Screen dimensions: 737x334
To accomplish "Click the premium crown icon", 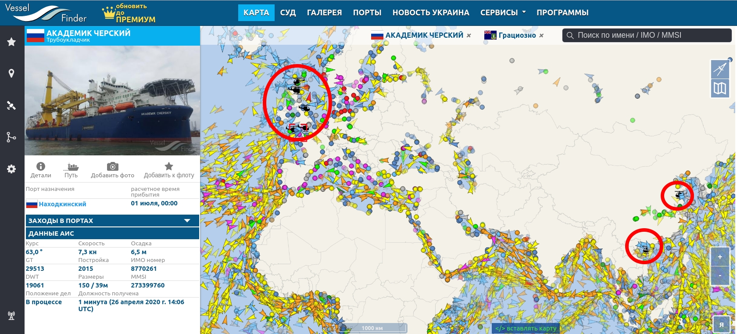I will click(x=108, y=13).
